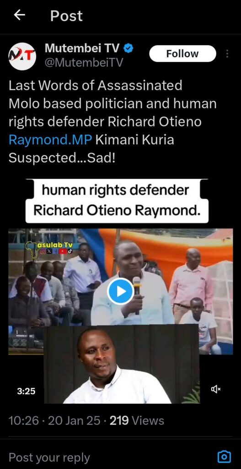Open the @MutembeiTV handle
The width and height of the screenshot is (241, 469).
coord(84,63)
